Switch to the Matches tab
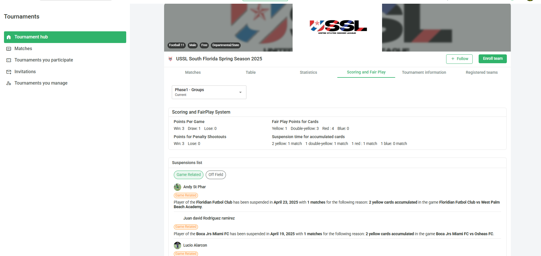The height and width of the screenshot is (256, 541). (x=193, y=72)
